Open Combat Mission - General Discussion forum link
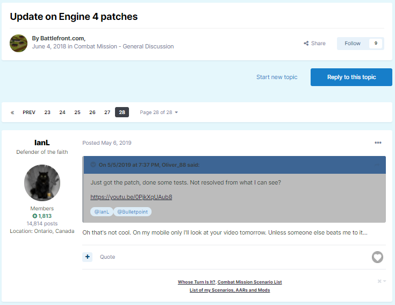The image size is (395, 305). tap(124, 47)
